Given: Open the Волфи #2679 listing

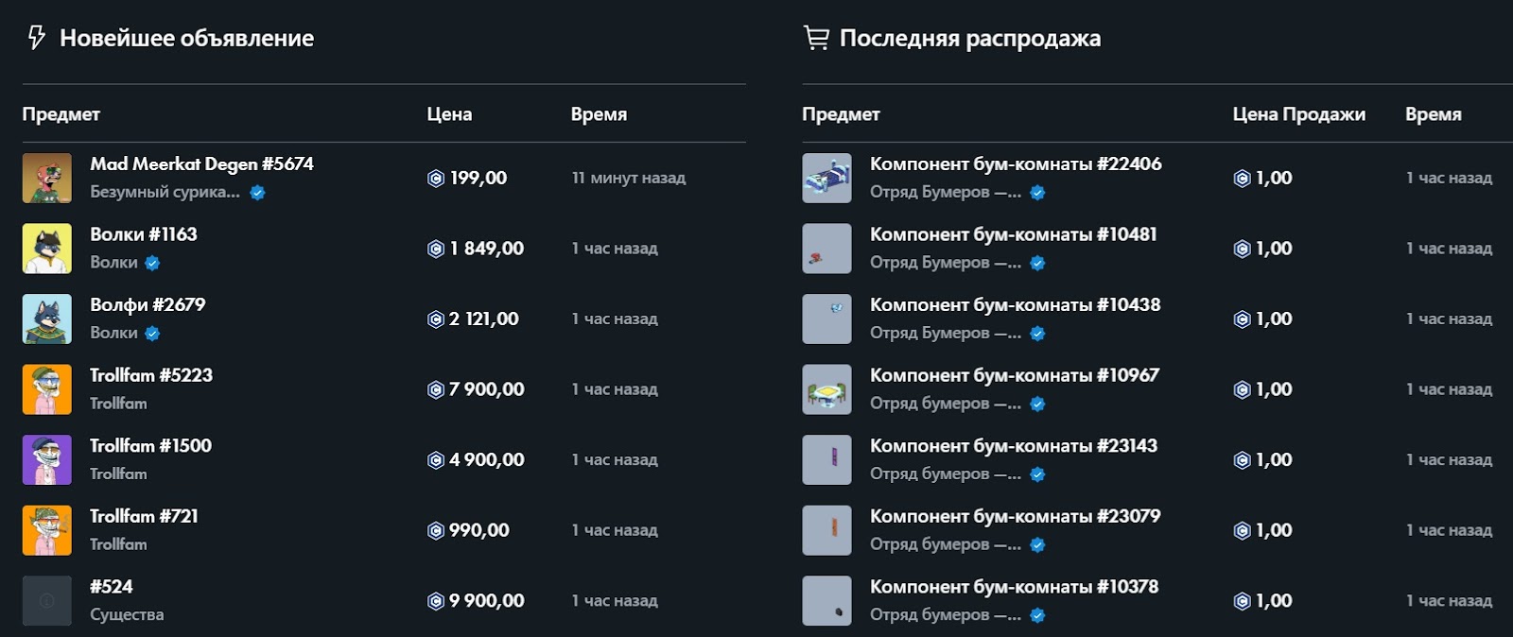Looking at the screenshot, I should (148, 305).
